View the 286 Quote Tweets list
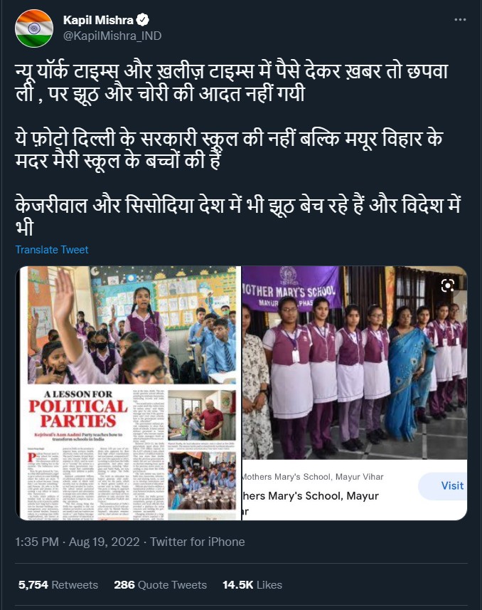The image size is (482, 610). 160,584
